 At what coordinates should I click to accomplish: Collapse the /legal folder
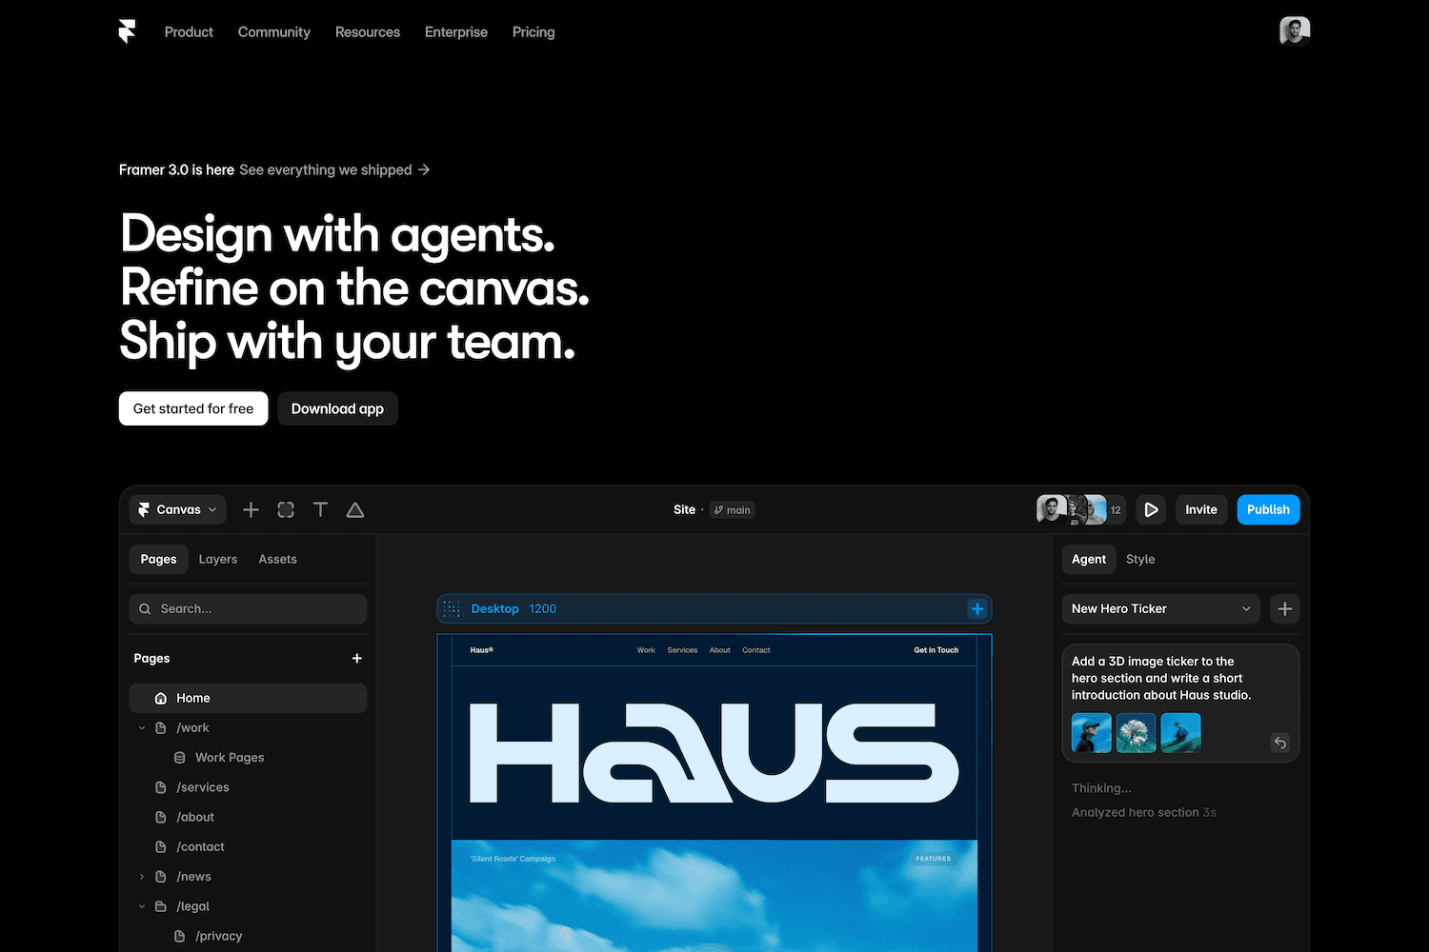(x=142, y=906)
